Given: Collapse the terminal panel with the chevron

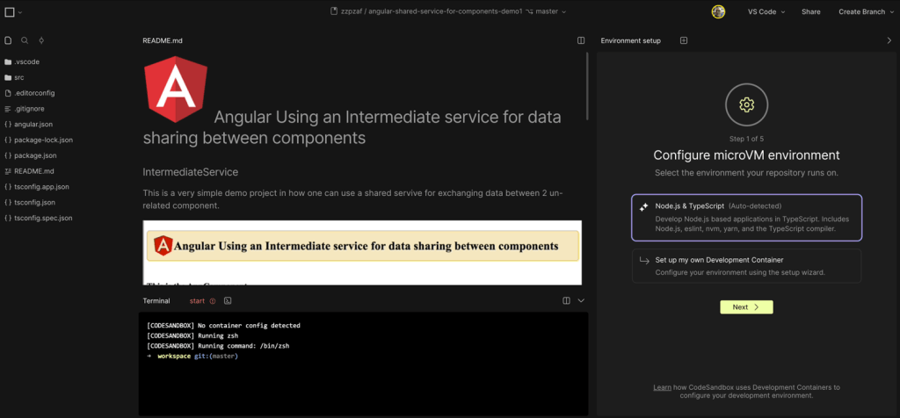Looking at the screenshot, I should [x=581, y=300].
